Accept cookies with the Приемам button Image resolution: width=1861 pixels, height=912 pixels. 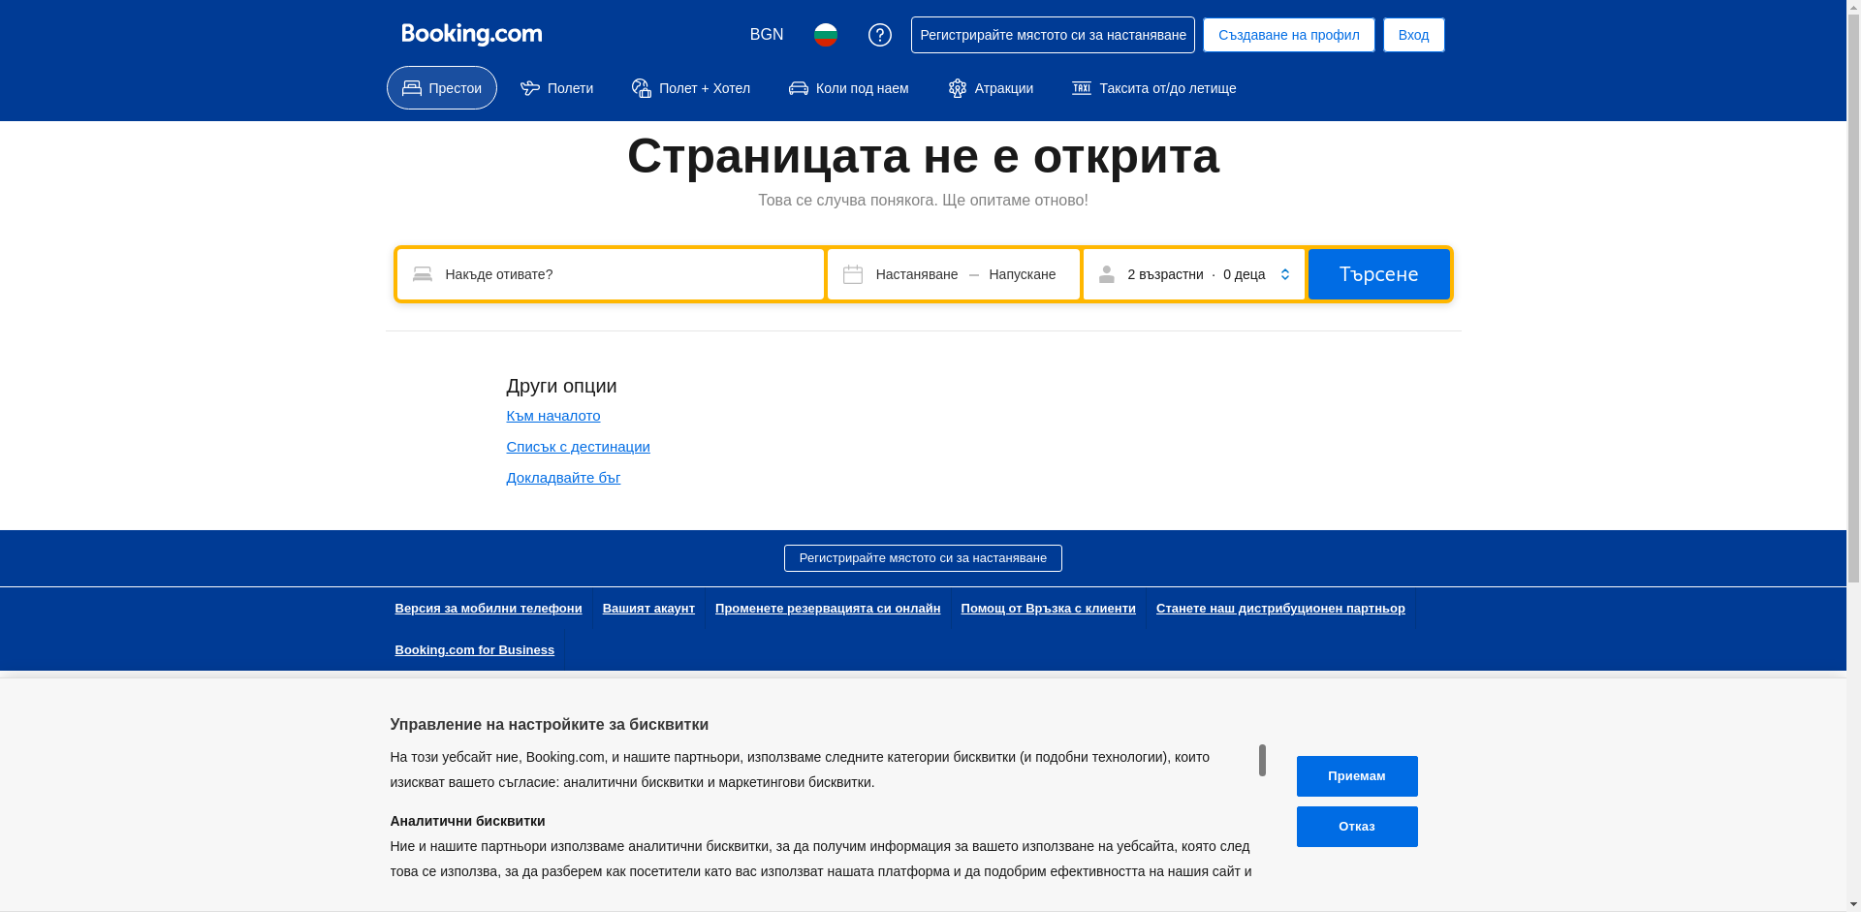pyautogui.click(x=1356, y=775)
